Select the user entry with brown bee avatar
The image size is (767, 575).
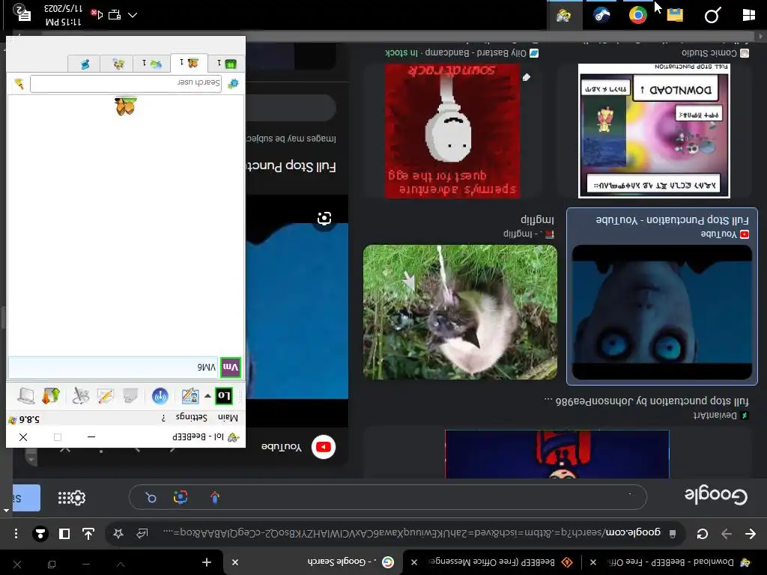(125, 106)
